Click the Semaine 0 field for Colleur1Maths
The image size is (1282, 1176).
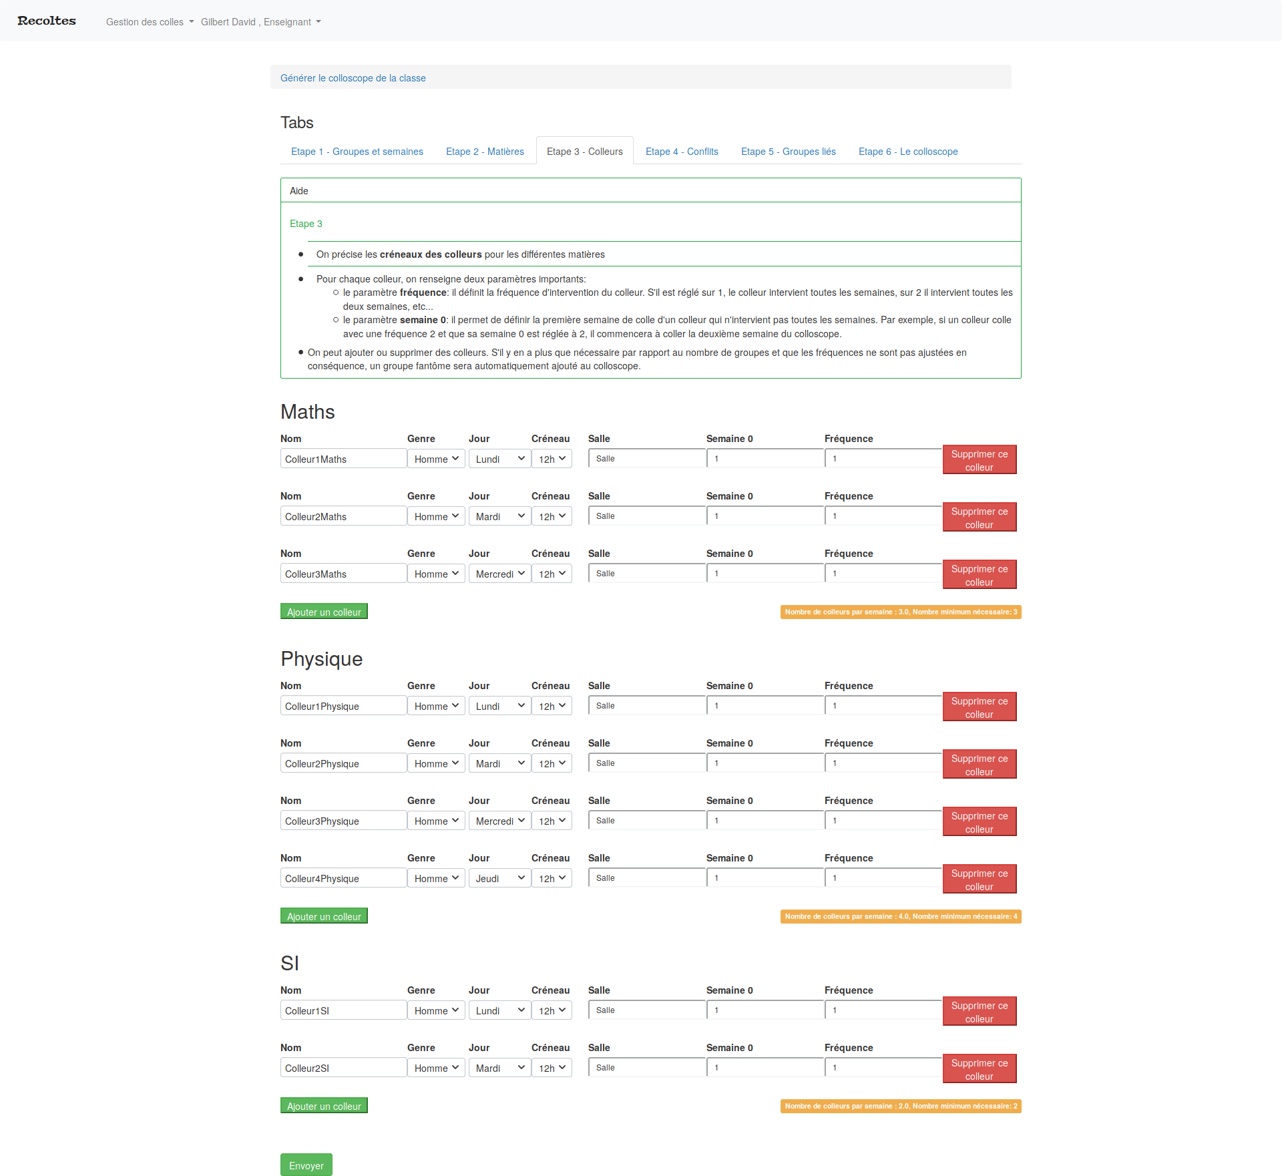(765, 458)
